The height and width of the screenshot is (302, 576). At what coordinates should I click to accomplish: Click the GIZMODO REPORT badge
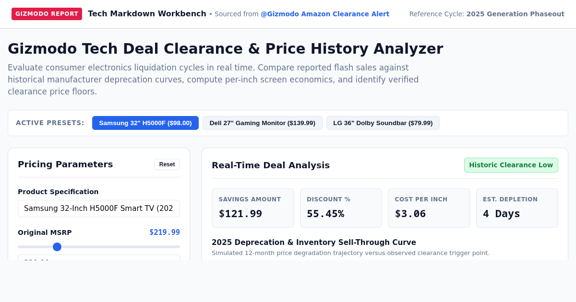(47, 14)
